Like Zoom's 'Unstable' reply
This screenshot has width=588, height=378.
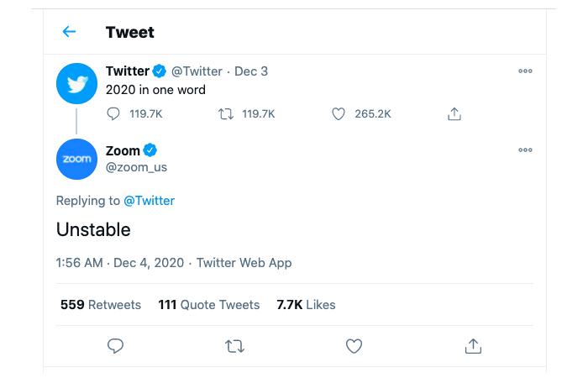click(354, 346)
